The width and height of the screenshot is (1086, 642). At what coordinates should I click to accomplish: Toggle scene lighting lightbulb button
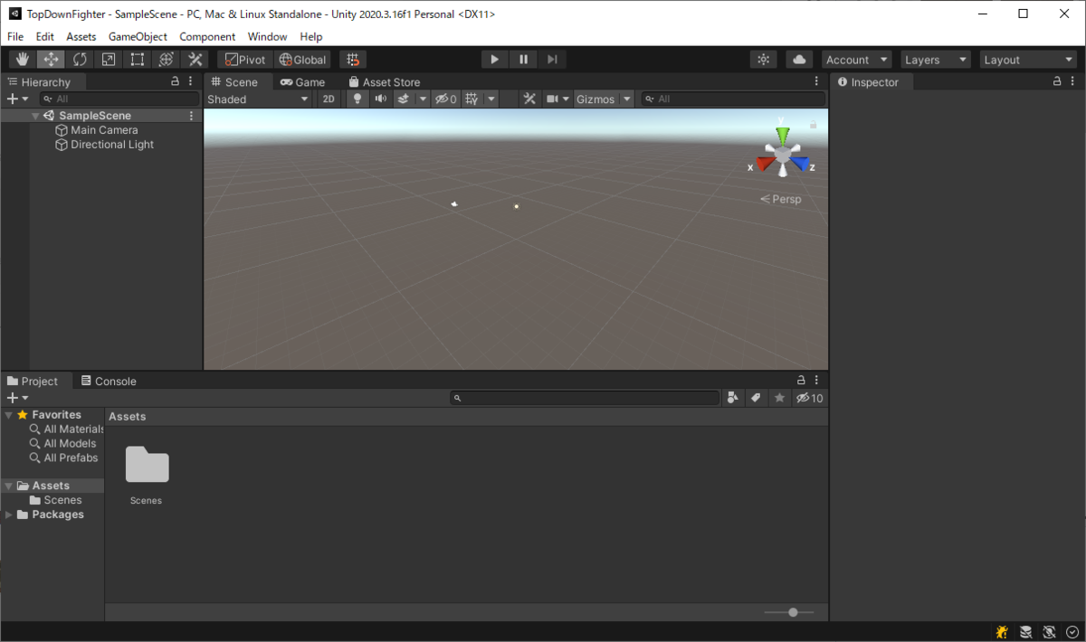pyautogui.click(x=357, y=99)
